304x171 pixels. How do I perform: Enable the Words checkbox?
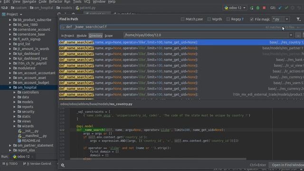[209, 19]
